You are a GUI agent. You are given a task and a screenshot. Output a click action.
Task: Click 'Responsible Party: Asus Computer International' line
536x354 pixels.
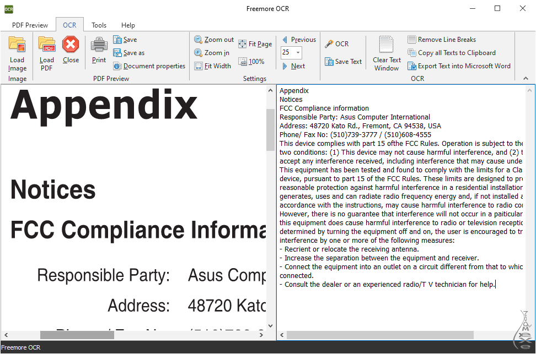tap(355, 117)
